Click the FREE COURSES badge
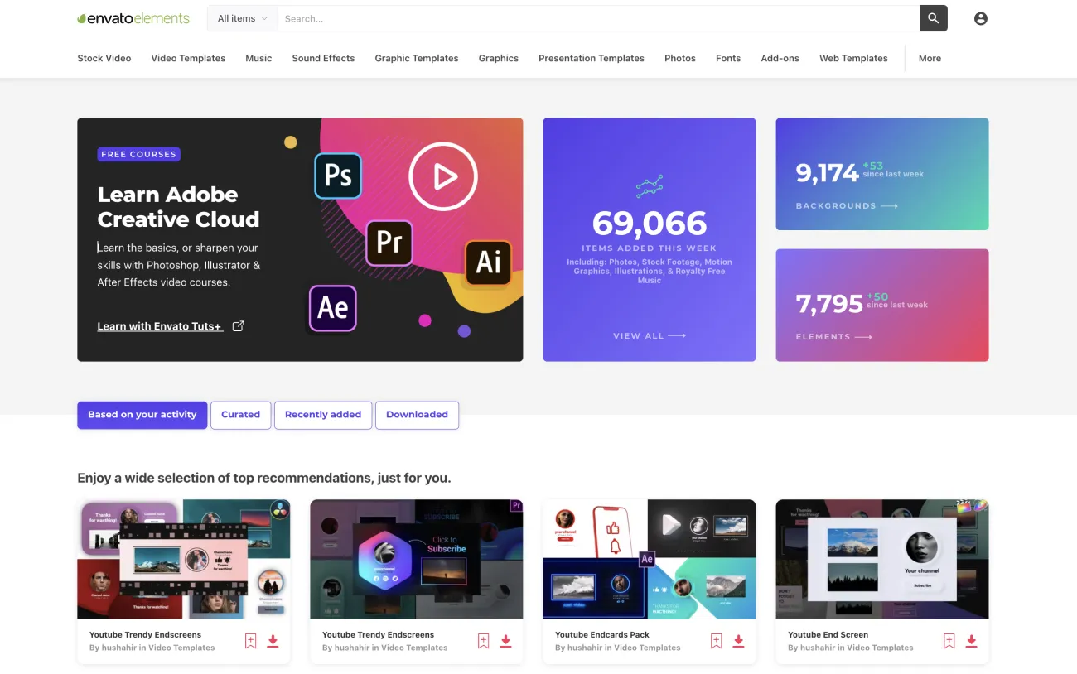 point(138,154)
